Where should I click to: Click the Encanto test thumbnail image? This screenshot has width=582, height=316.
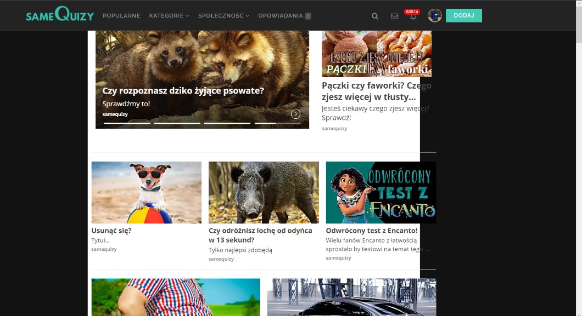[380, 192]
